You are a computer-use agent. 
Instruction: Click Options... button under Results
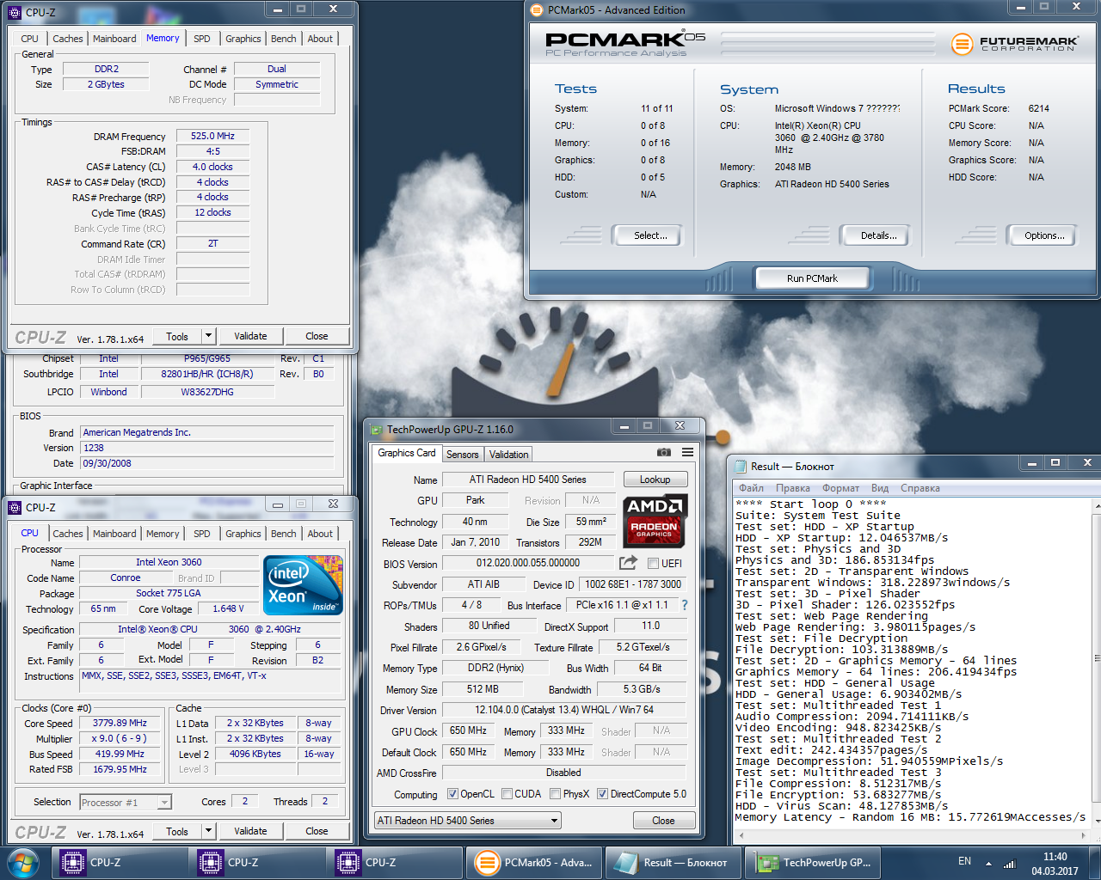(x=1044, y=235)
